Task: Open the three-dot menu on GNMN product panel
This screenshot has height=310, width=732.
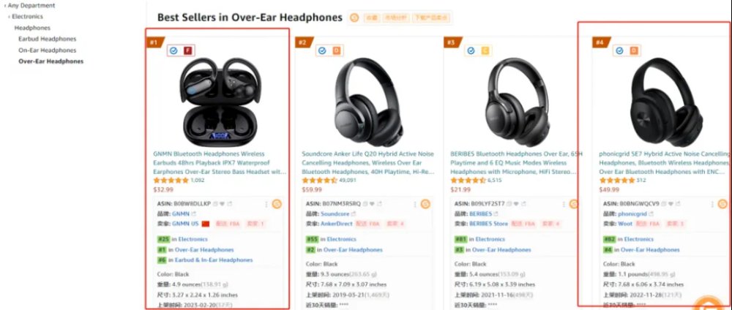Action: 266,204
